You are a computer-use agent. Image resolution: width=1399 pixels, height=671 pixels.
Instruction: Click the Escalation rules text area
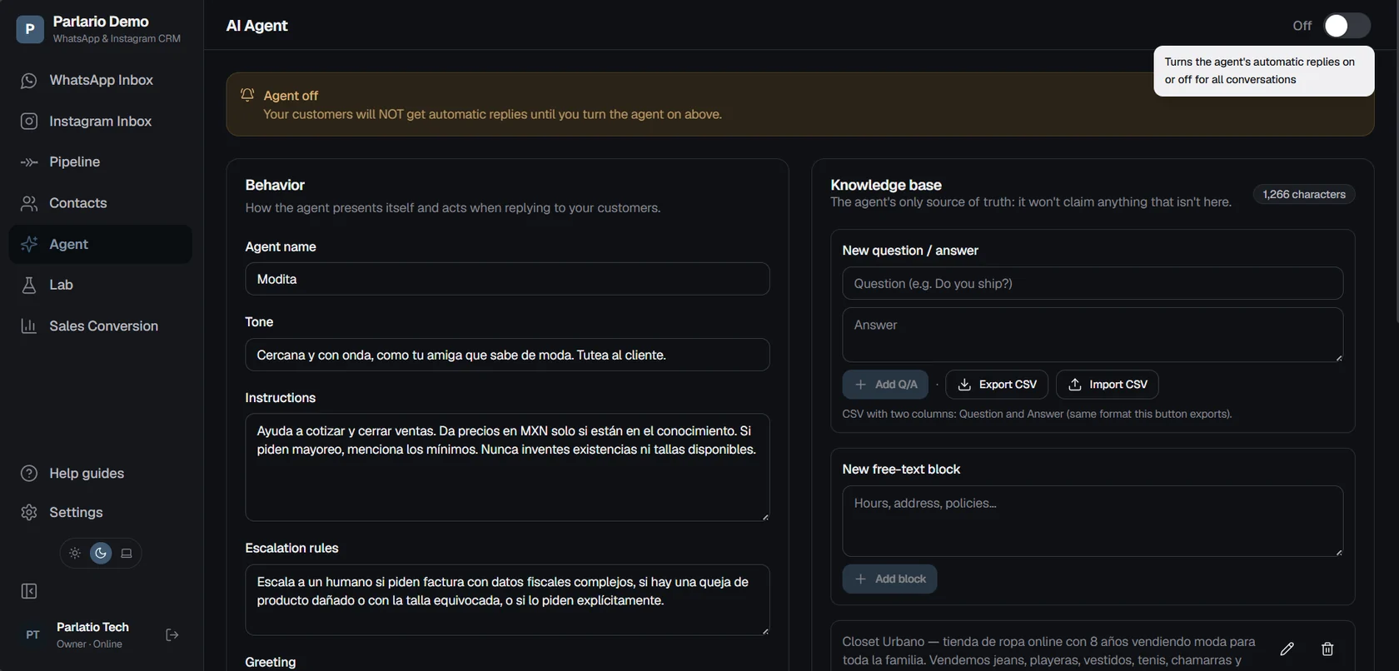pos(507,600)
